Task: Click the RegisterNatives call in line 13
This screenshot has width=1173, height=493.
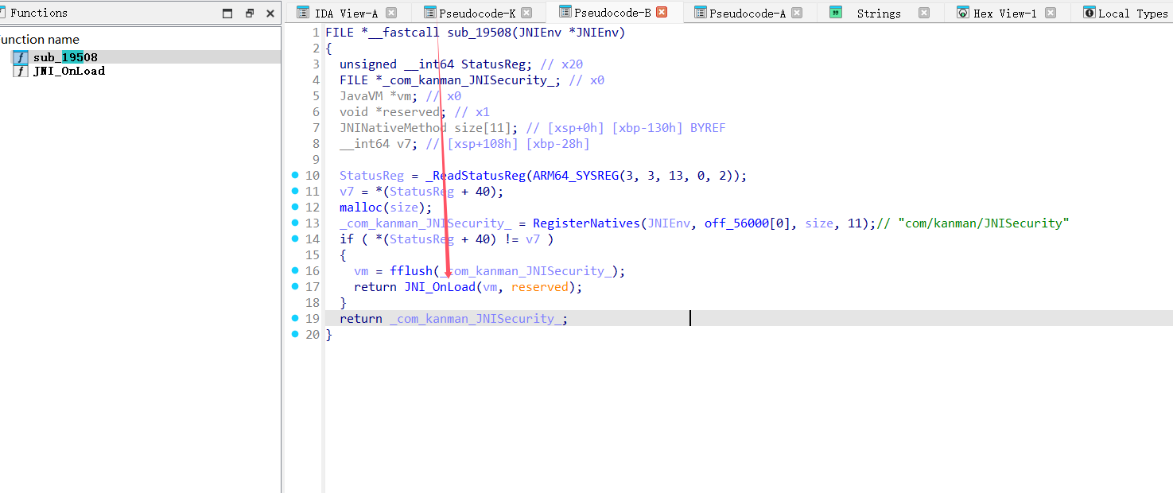Action: pos(587,223)
